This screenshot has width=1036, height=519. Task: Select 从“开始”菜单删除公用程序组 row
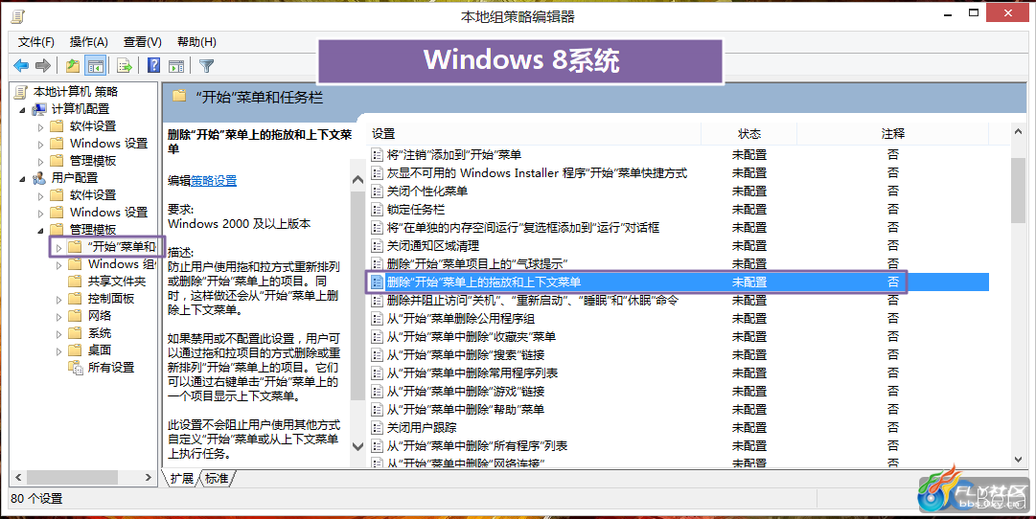tap(678, 318)
